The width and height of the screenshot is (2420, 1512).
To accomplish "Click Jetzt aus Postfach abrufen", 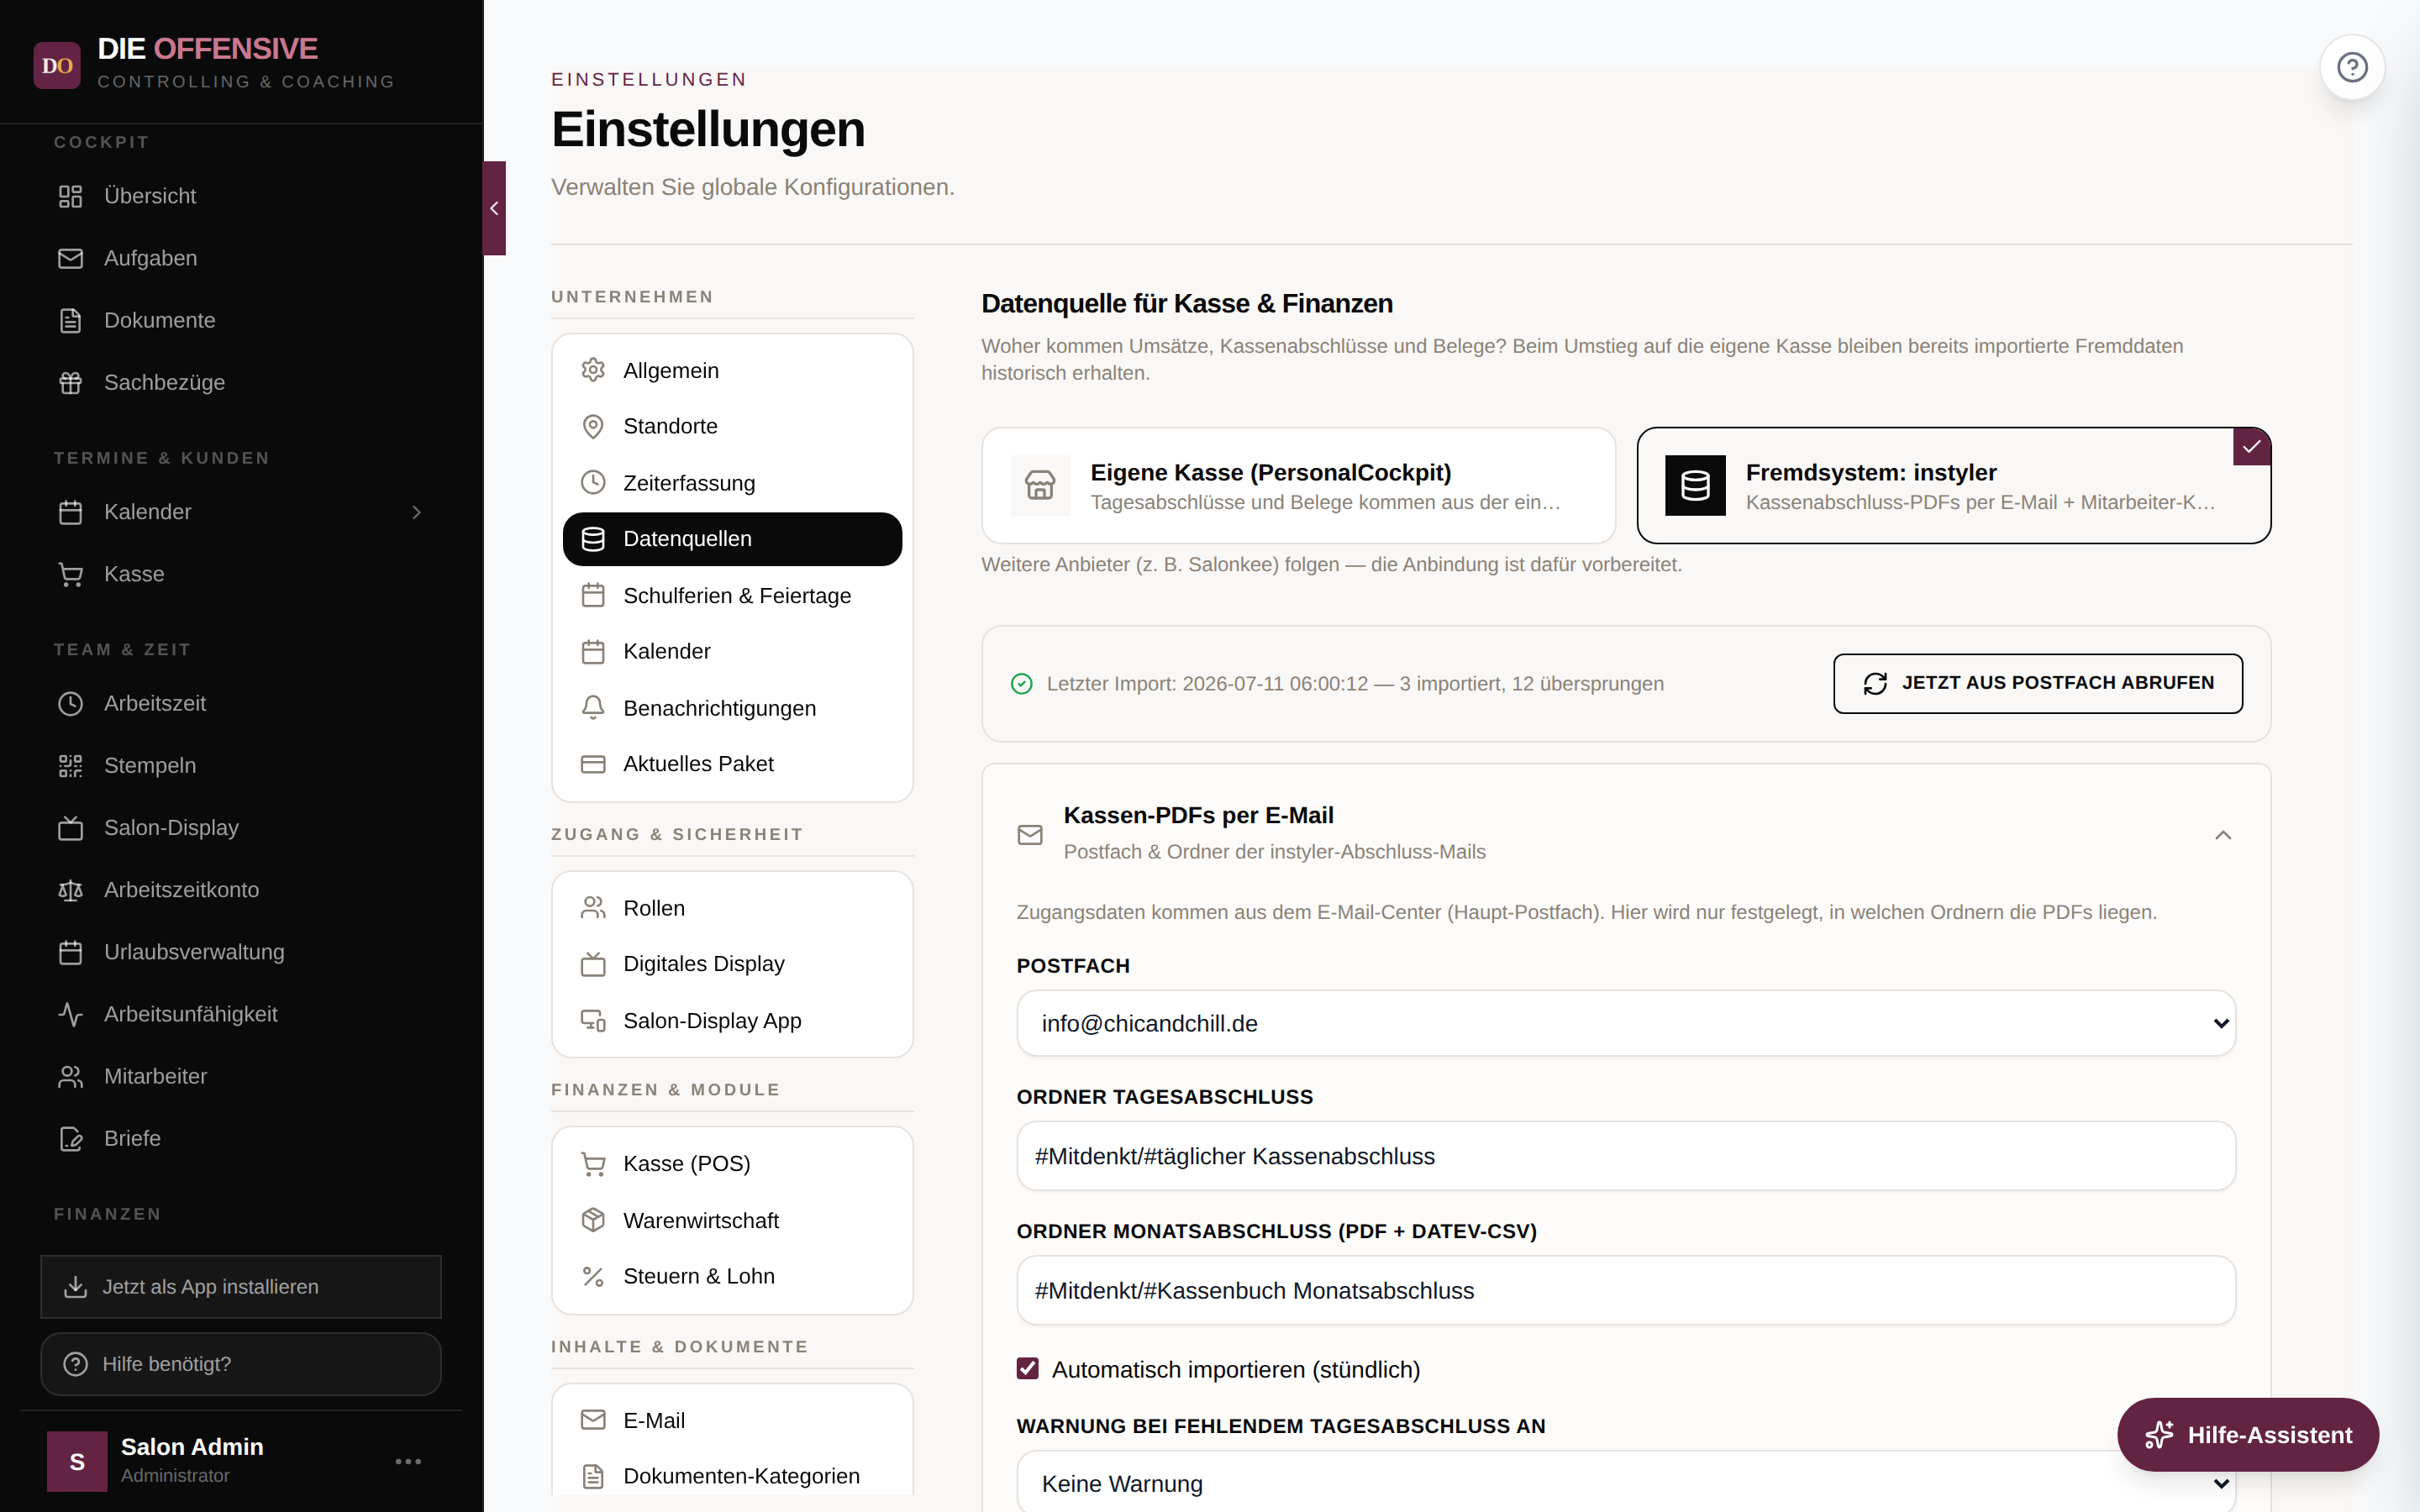I will click(2037, 683).
